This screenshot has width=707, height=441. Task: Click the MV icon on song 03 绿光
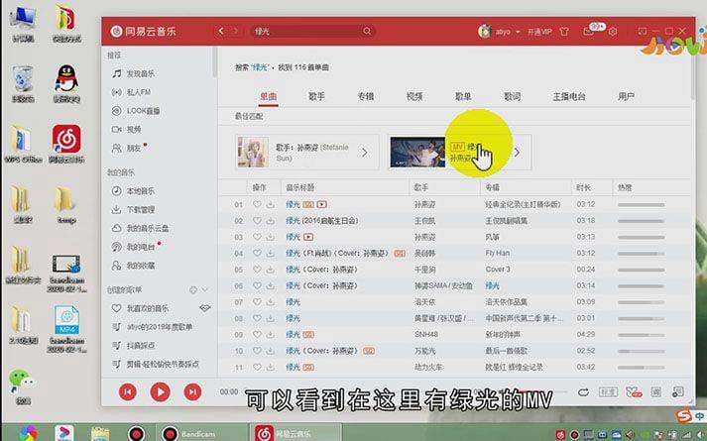(308, 237)
